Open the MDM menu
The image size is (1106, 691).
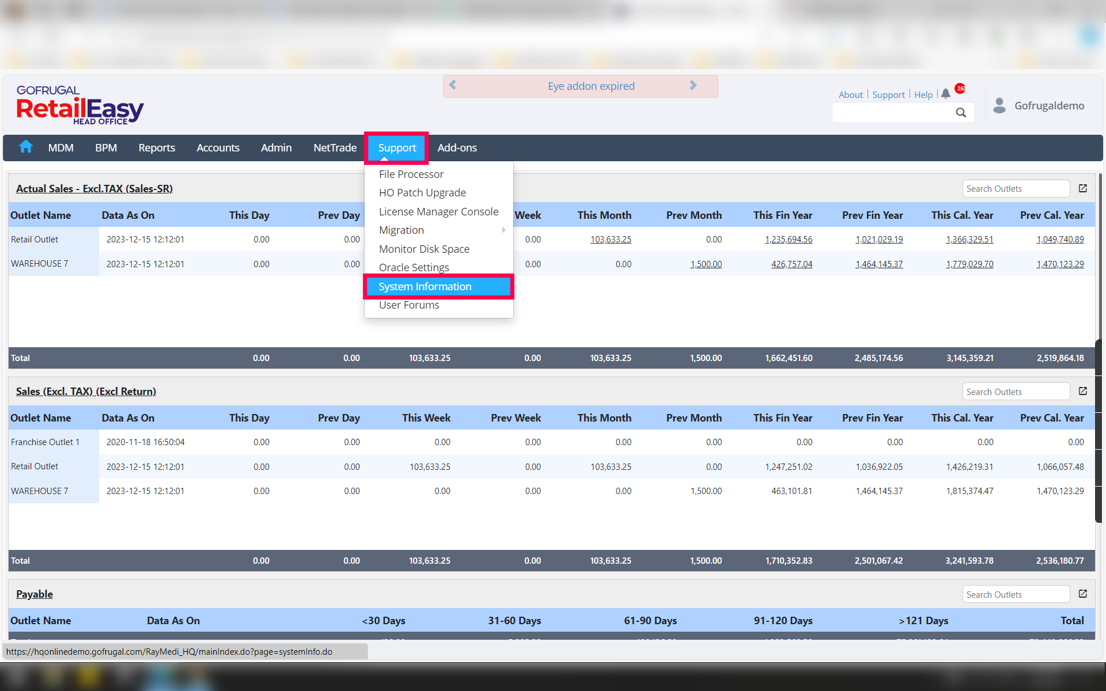(x=60, y=148)
